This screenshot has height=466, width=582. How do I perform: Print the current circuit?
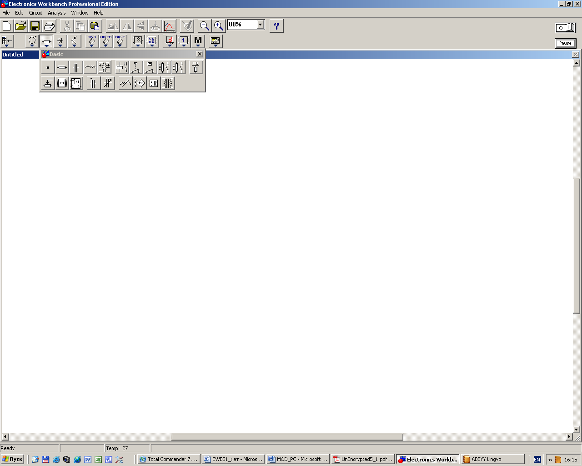tap(49, 26)
